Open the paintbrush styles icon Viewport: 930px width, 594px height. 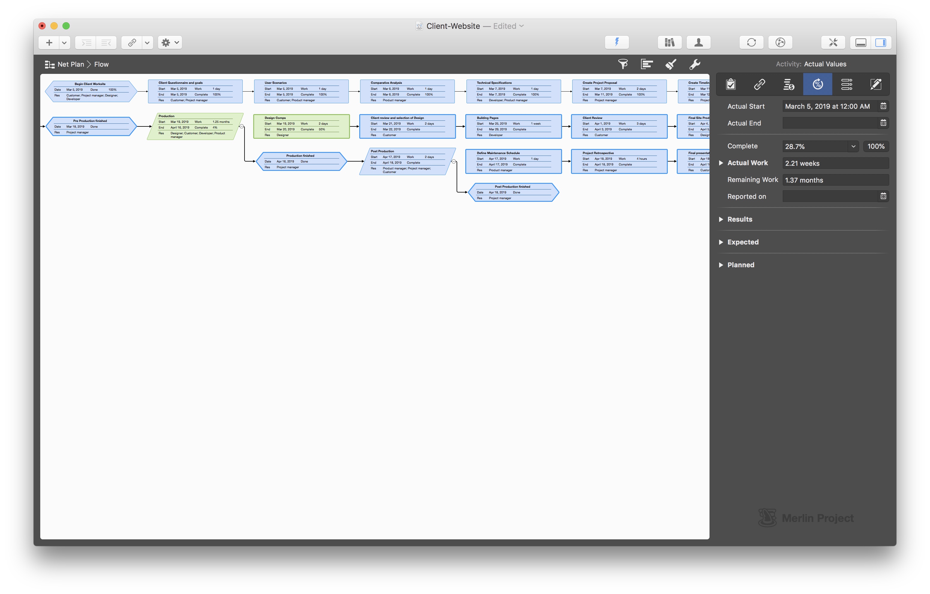[670, 64]
